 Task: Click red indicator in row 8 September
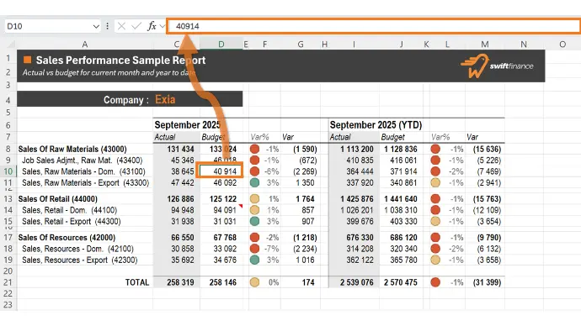pyautogui.click(x=254, y=149)
